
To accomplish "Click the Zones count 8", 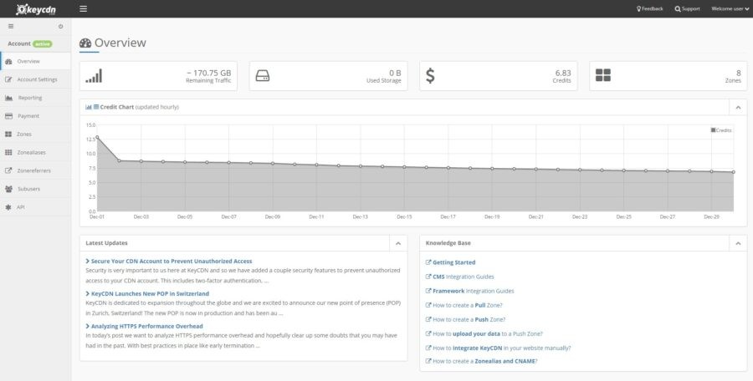I will point(739,73).
